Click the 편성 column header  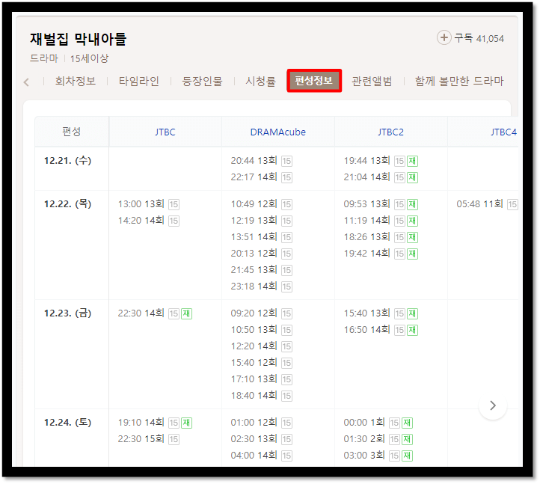(72, 132)
